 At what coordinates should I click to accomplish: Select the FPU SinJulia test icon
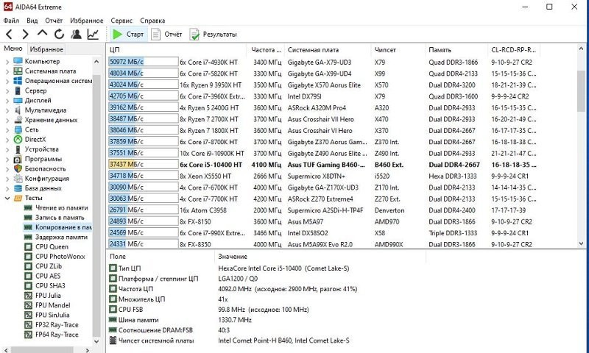28,315
